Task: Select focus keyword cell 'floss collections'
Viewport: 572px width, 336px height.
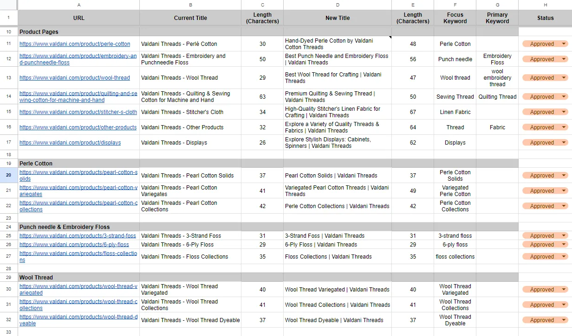Action: 455,257
